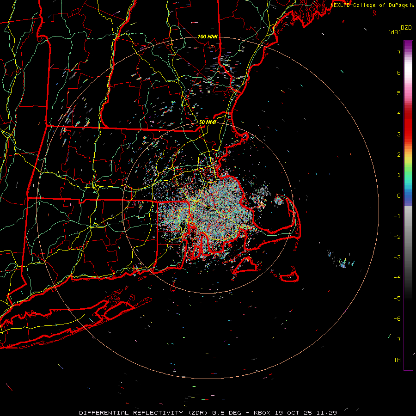Click the 50 NMI range ring label
This screenshot has width=416, height=416.
click(x=208, y=122)
